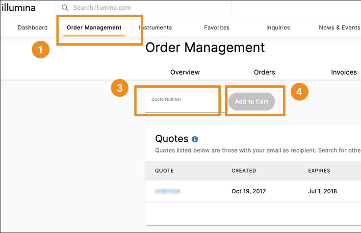Click the orange step 1 marker
The width and height of the screenshot is (361, 233).
41,50
